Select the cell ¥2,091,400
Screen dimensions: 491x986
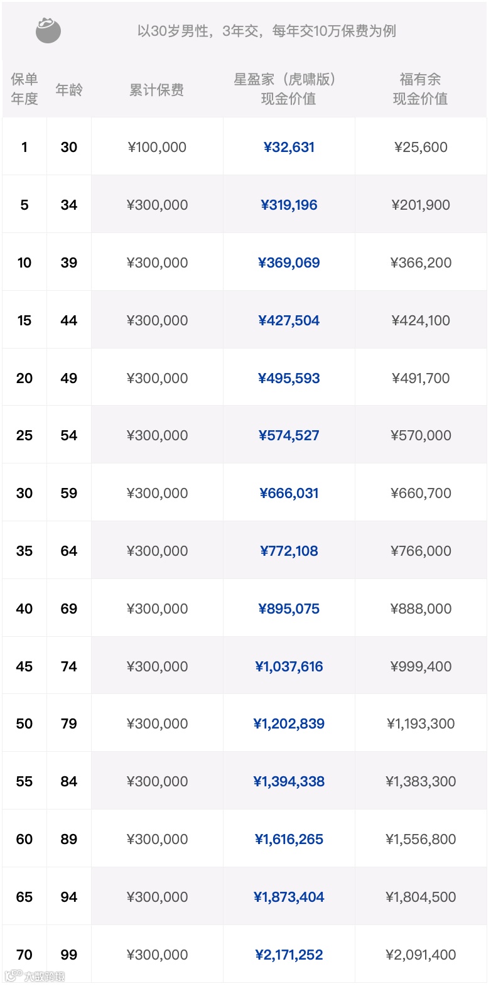421,955
